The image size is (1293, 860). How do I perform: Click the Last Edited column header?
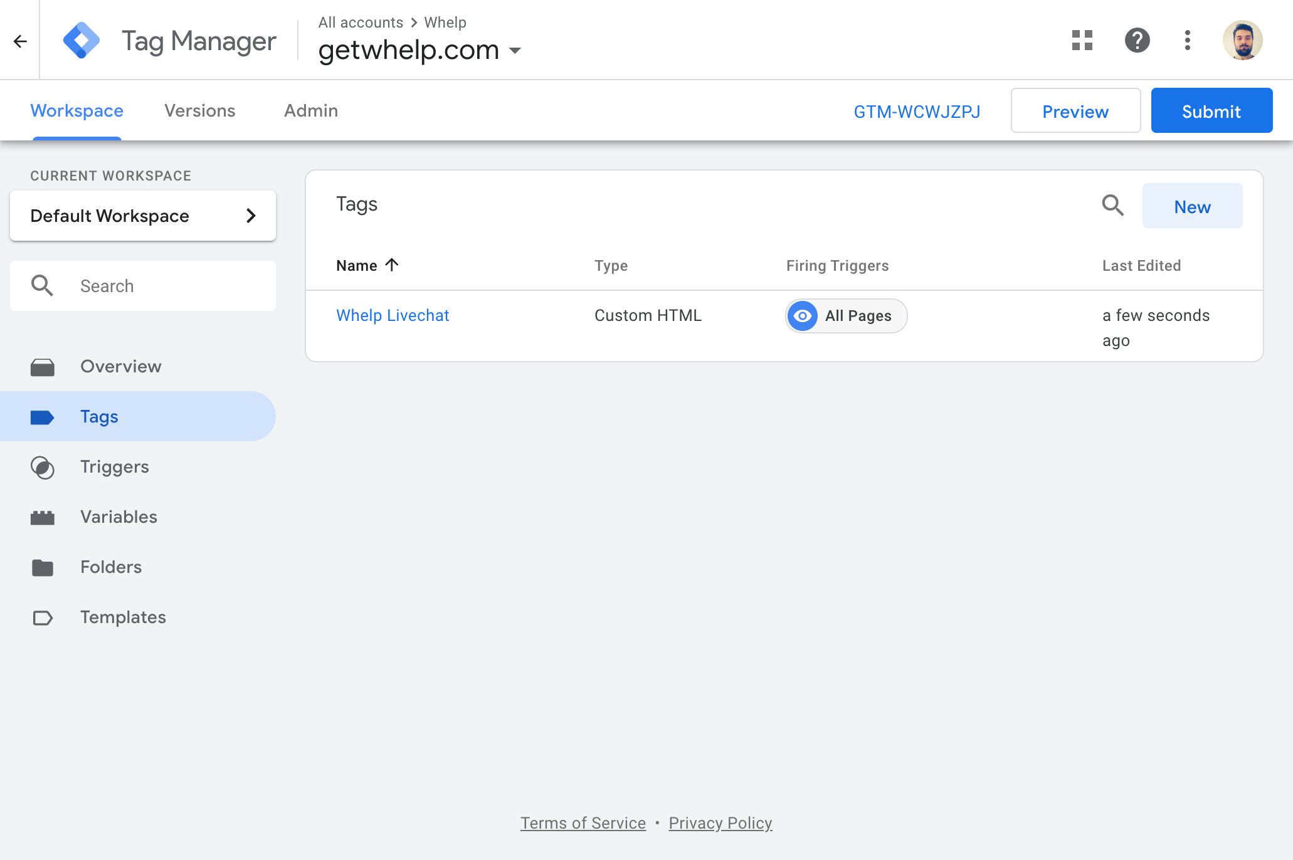pos(1141,266)
